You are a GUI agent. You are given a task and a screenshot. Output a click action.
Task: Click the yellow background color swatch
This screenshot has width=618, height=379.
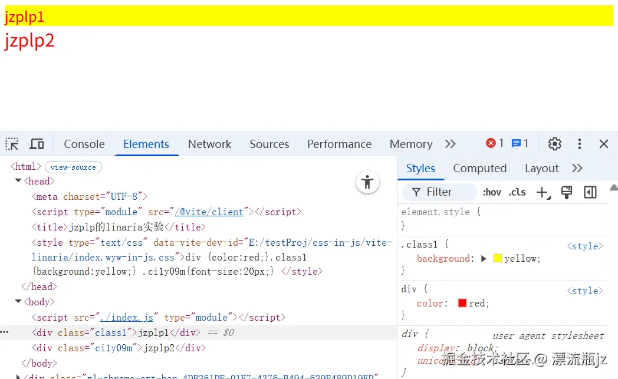(497, 258)
